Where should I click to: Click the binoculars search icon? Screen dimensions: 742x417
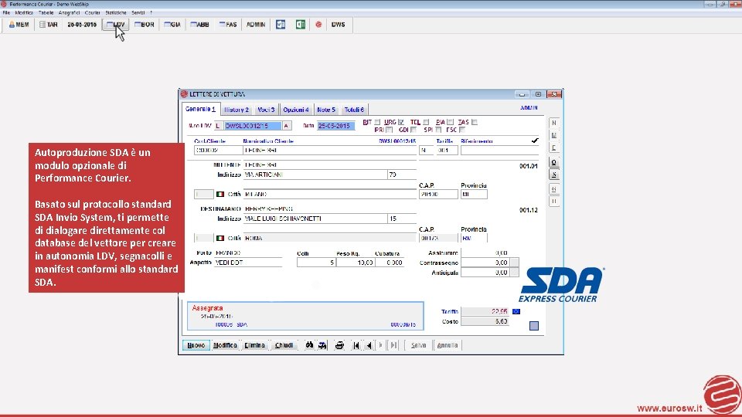[309, 345]
